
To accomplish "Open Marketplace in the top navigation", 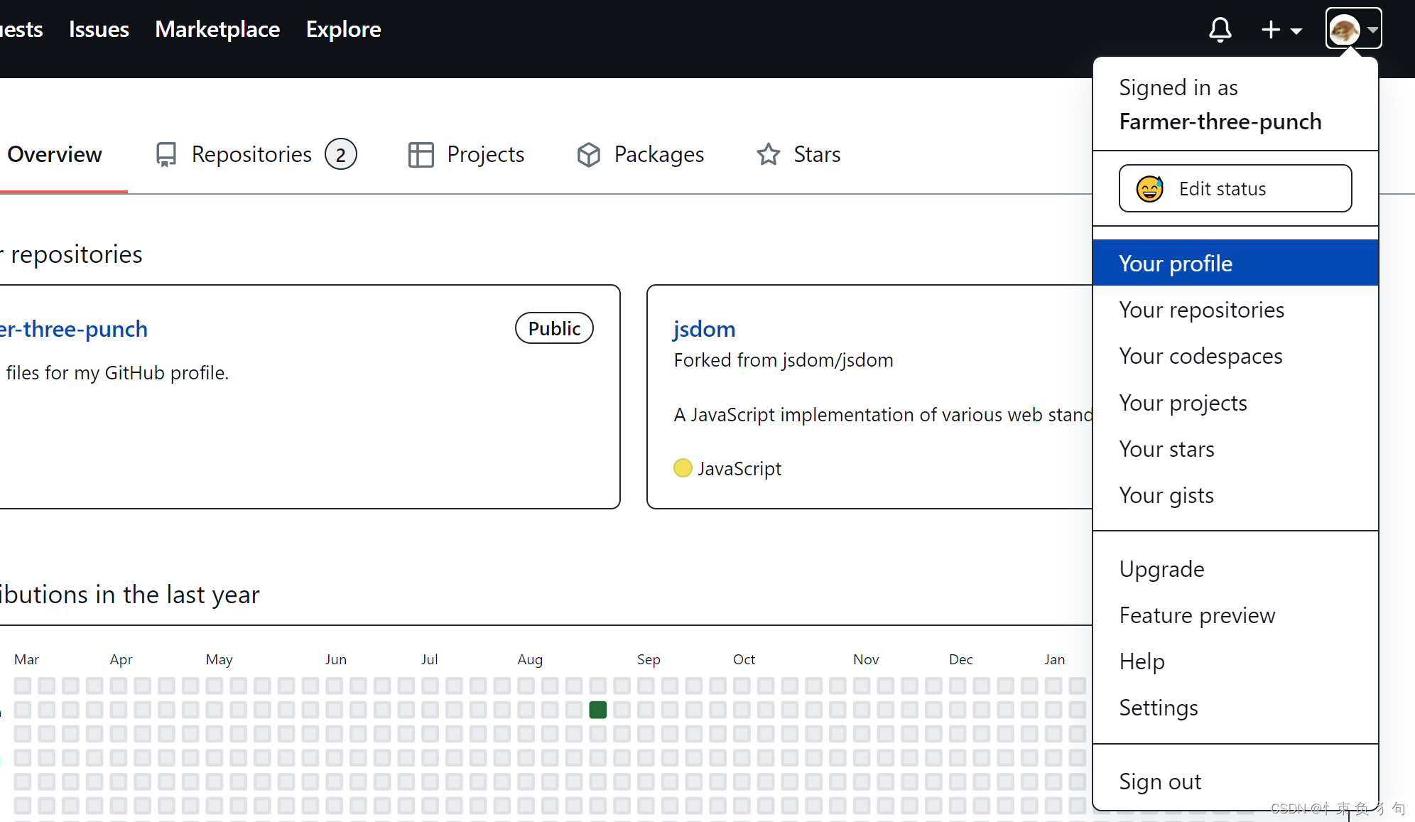I will pyautogui.click(x=217, y=29).
